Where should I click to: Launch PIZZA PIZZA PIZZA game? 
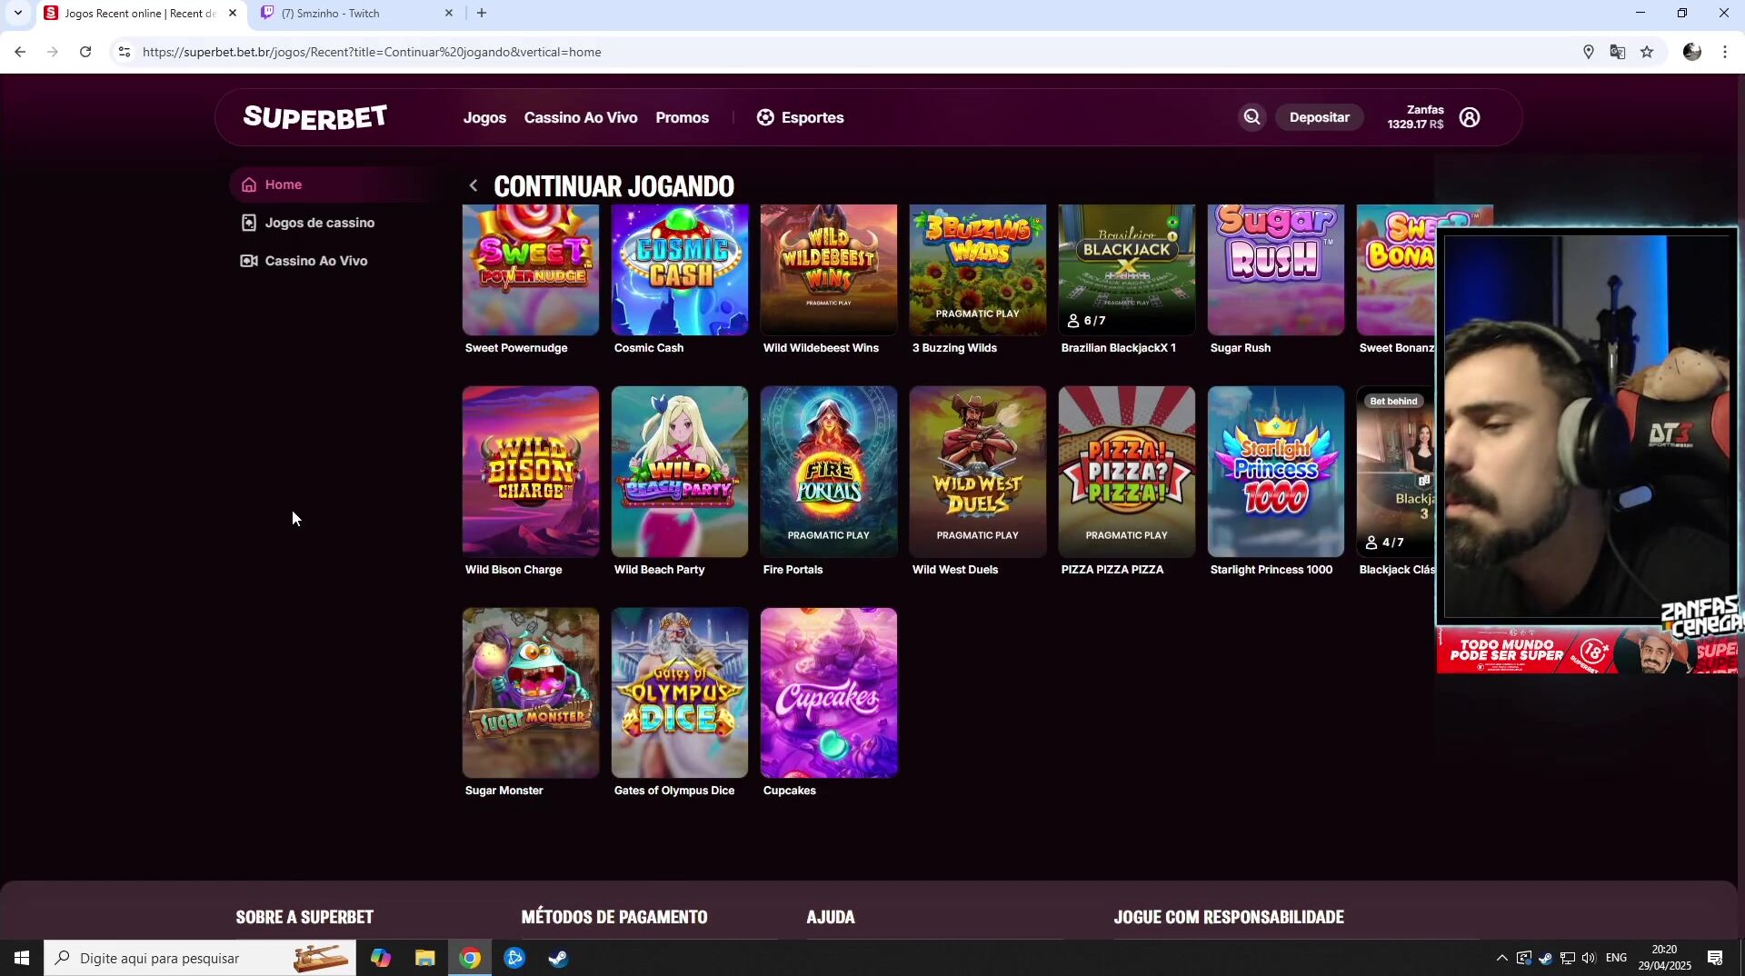coord(1127,472)
